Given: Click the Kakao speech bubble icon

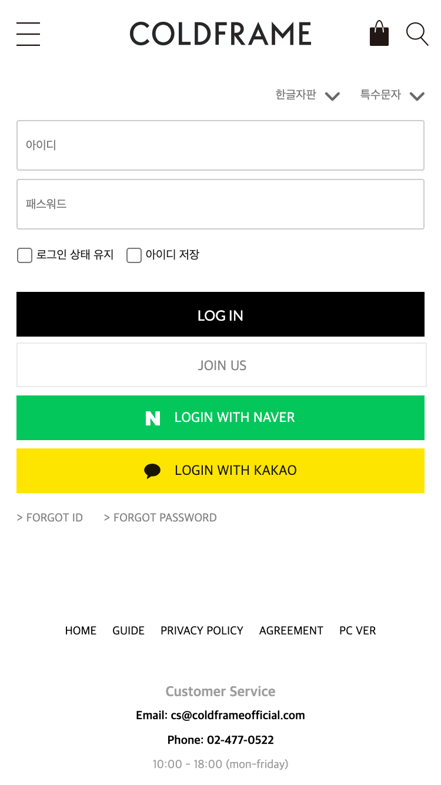Looking at the screenshot, I should tap(152, 471).
